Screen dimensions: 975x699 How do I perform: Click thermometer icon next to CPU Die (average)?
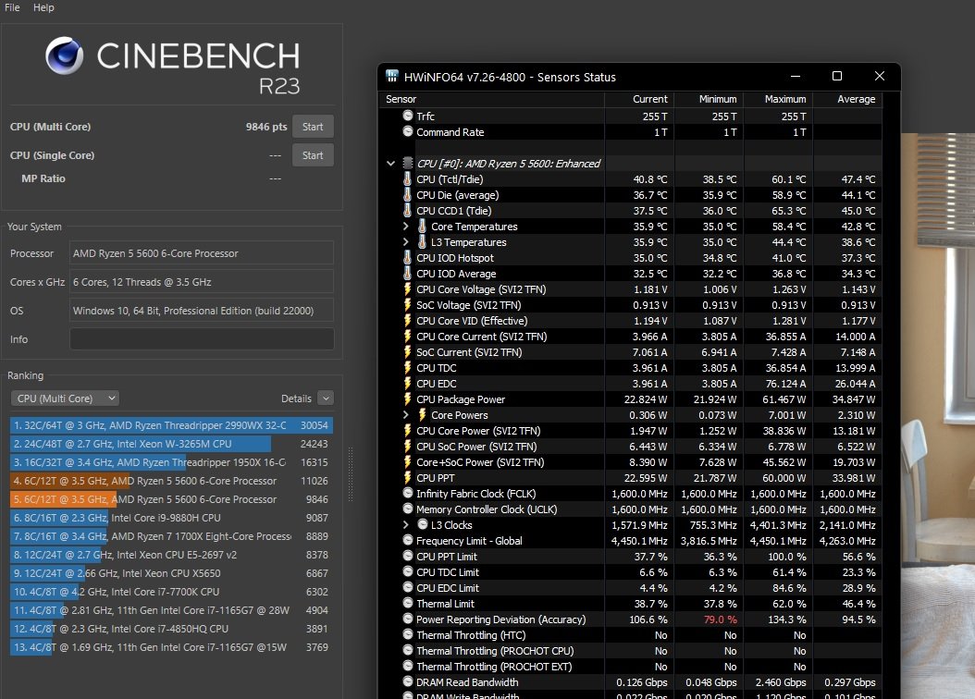click(x=407, y=194)
